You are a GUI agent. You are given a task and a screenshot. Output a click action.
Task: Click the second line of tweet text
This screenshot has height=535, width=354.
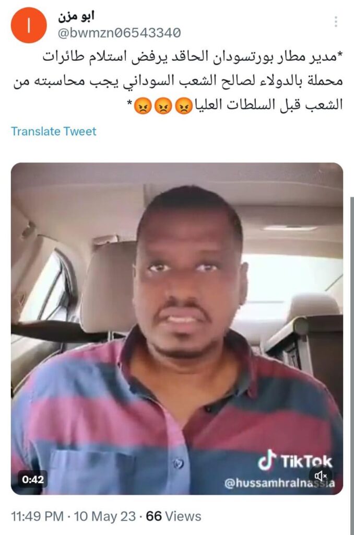click(x=178, y=81)
